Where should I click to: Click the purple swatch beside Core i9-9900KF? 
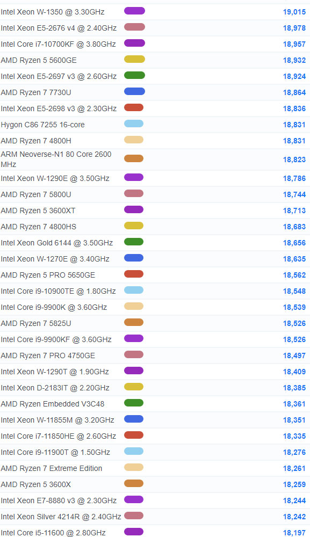tap(134, 338)
